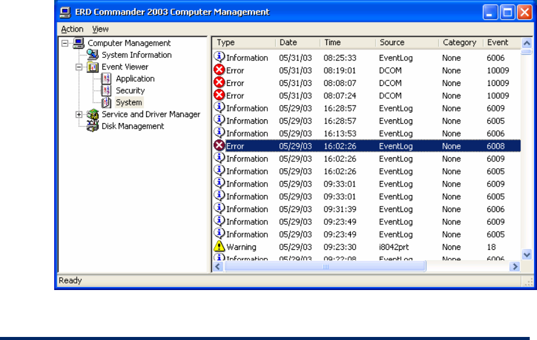The image size is (537, 340).
Task: Open the View menu
Action: click(100, 29)
